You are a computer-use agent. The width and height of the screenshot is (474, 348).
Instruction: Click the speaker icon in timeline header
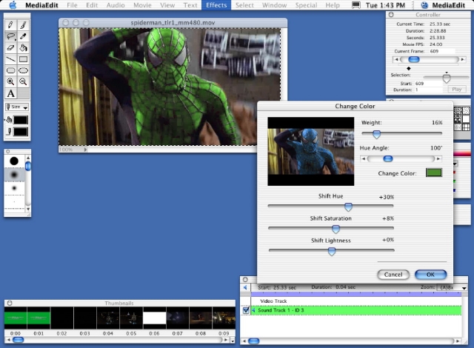(x=245, y=287)
